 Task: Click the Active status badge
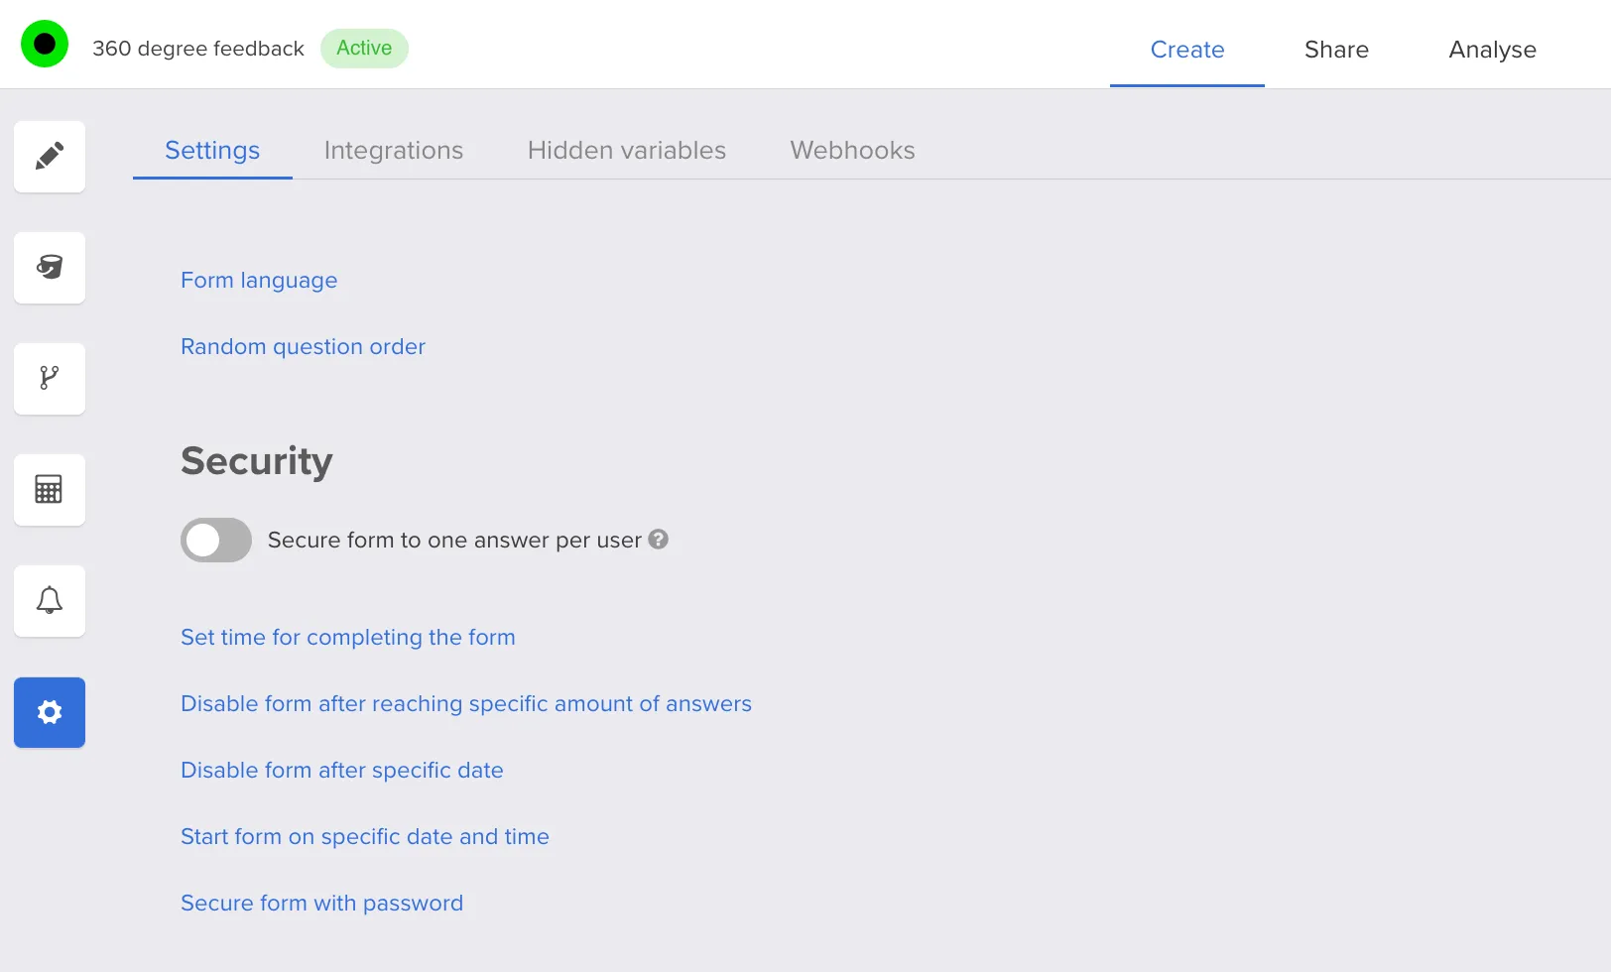[x=364, y=49]
